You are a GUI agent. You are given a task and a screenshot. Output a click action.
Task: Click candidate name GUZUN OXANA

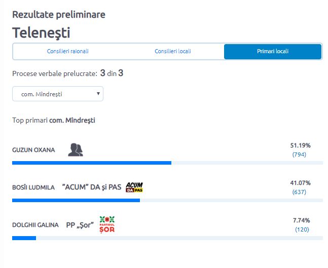[x=33, y=150]
